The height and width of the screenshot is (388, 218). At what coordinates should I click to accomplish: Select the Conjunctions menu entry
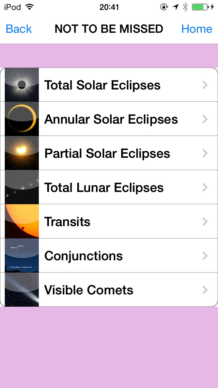(83, 256)
